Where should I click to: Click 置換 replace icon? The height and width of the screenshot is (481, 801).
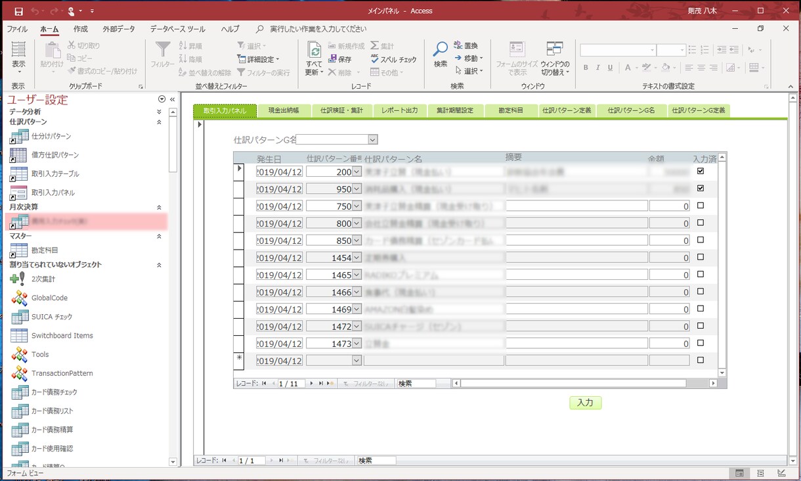click(466, 46)
